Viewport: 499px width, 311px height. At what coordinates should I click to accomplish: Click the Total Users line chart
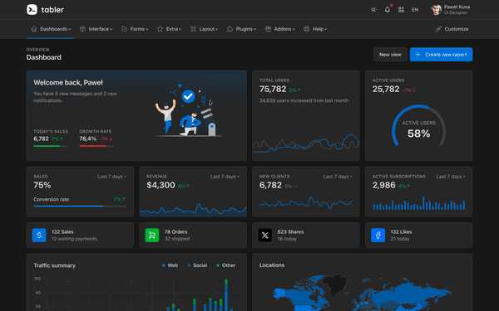(x=306, y=144)
